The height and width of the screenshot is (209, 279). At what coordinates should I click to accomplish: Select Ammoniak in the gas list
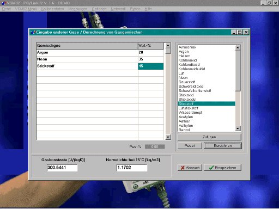pyautogui.click(x=207, y=47)
